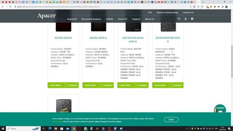
Task: Open the ESG link
Action: tap(150, 12)
